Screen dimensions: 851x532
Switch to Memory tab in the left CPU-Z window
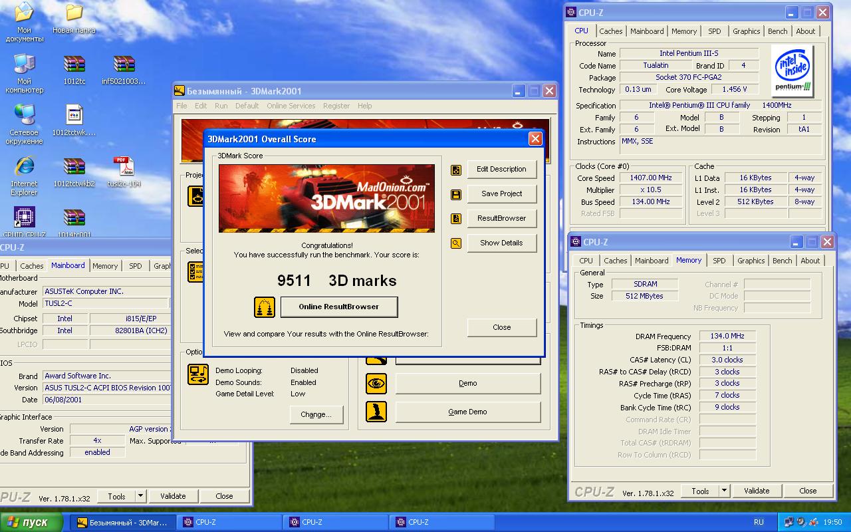tap(105, 266)
